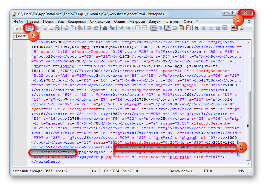Click 'lines : 2' in status bar

click(62, 171)
